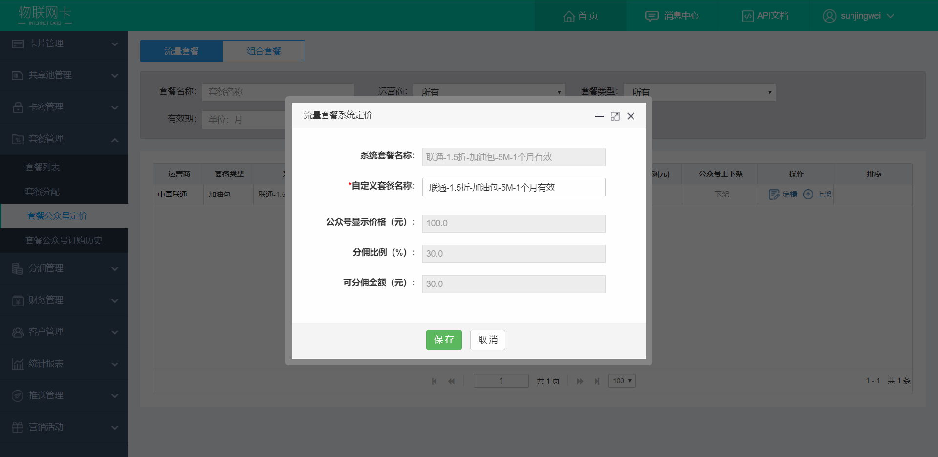Click the 上架 link in table row
The height and width of the screenshot is (457, 938).
(x=824, y=195)
